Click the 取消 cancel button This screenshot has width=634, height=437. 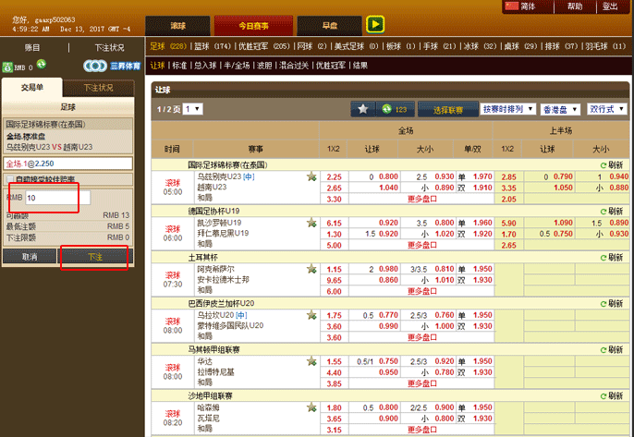pos(30,256)
